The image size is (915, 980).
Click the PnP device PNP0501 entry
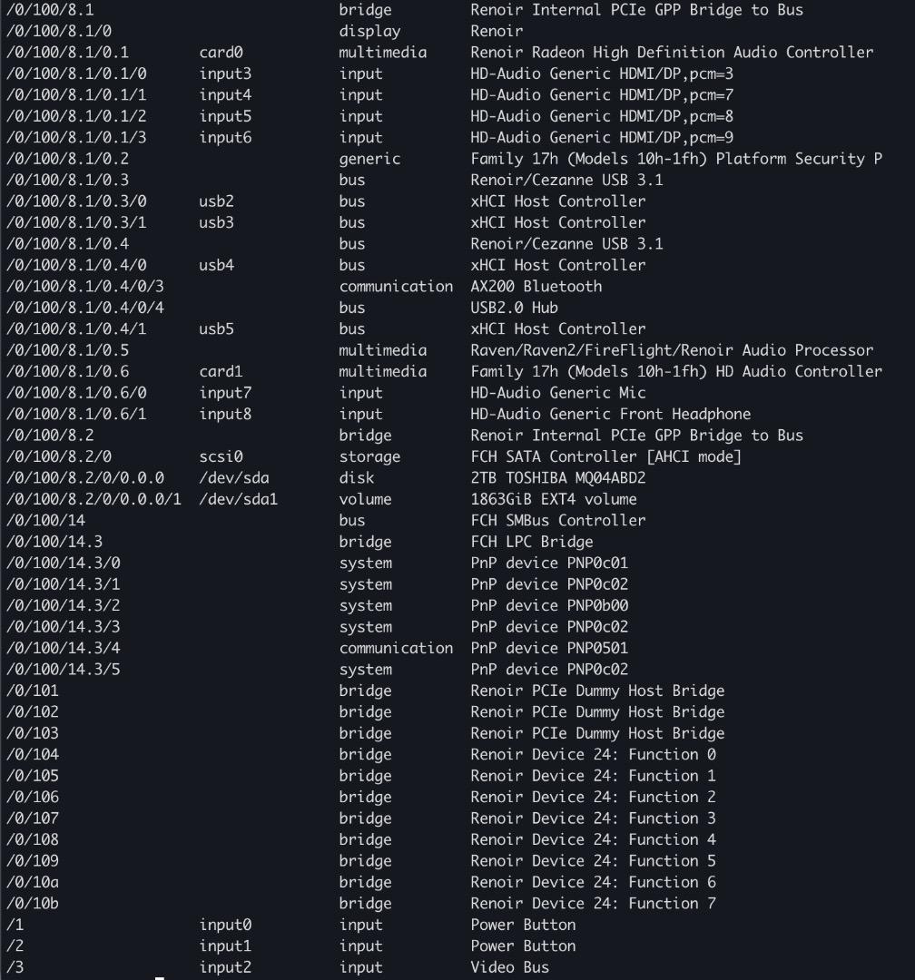[x=548, y=648]
